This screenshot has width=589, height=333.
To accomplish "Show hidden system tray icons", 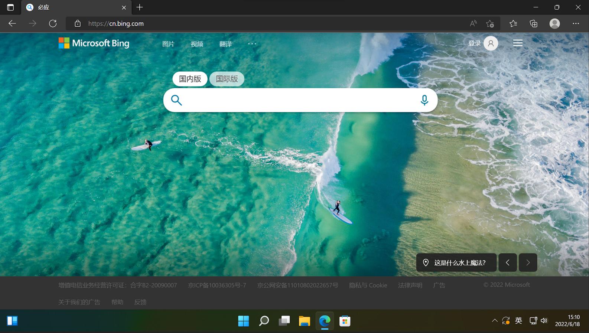I will pos(494,320).
